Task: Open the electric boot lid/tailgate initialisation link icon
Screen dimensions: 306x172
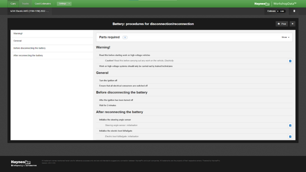Action: pyautogui.click(x=290, y=136)
